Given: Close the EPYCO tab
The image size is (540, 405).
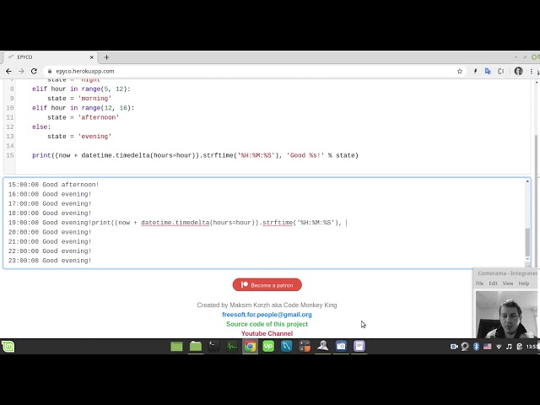Looking at the screenshot, I should 92,57.
